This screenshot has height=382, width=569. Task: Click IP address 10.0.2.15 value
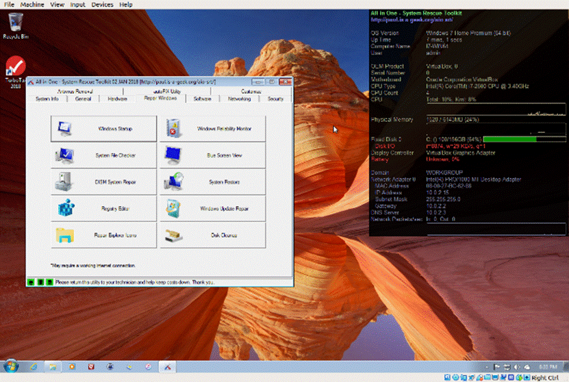click(438, 192)
